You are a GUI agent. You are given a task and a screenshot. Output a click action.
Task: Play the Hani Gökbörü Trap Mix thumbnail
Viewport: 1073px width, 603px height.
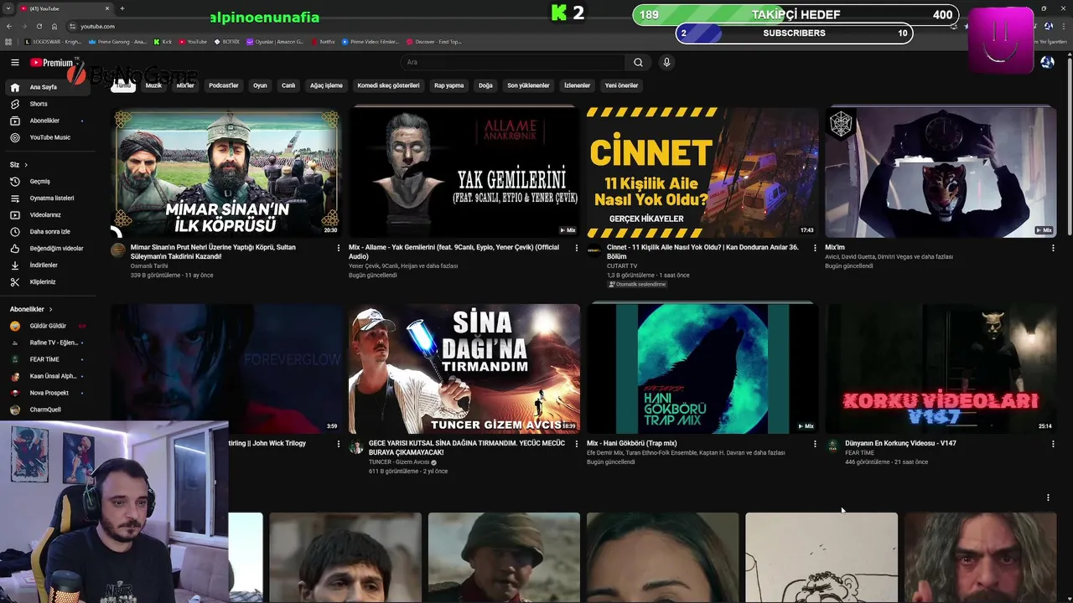click(702, 368)
